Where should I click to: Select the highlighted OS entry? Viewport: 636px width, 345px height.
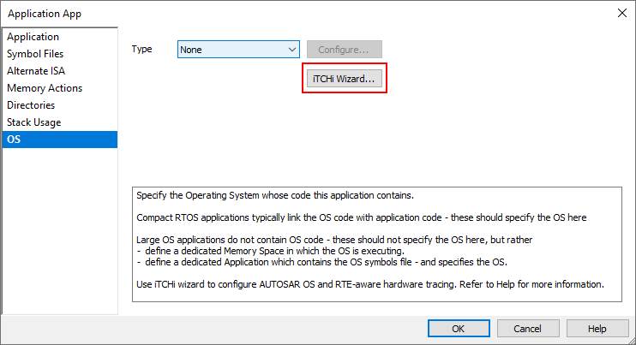pyautogui.click(x=14, y=140)
